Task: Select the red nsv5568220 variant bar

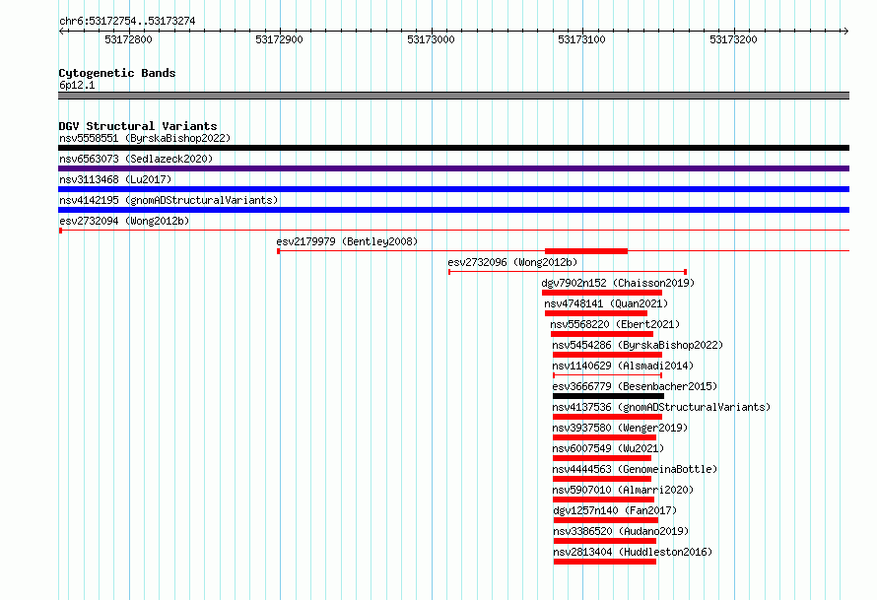Action: click(602, 334)
